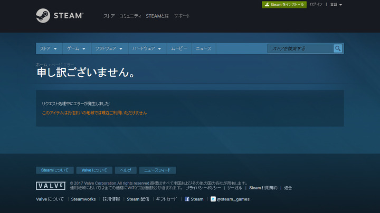
Task: Click the Valve logo in the footer
Action: point(51,186)
